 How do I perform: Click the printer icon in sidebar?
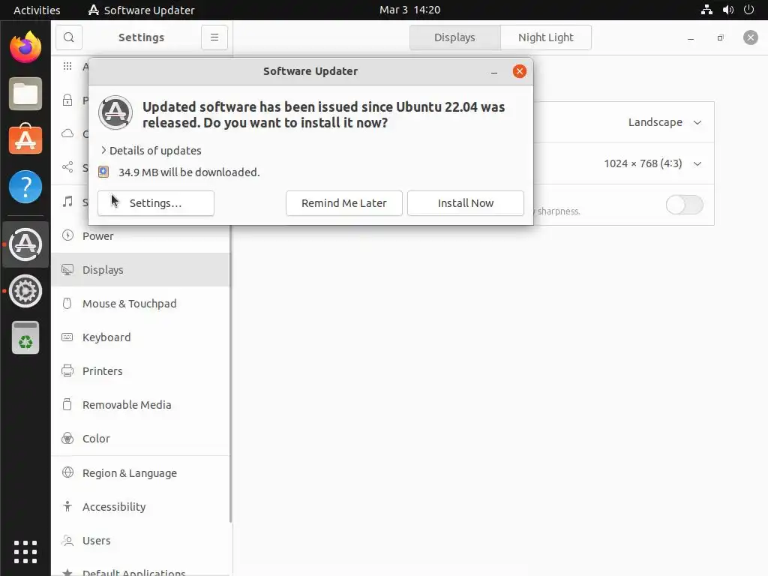coord(67,370)
